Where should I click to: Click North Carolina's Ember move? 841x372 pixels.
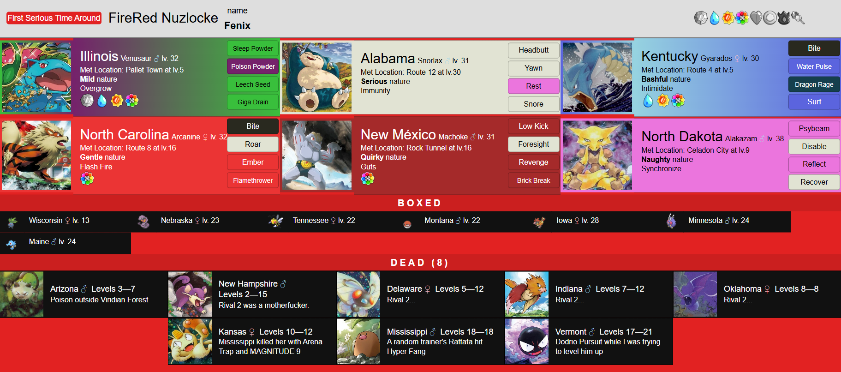(x=253, y=162)
